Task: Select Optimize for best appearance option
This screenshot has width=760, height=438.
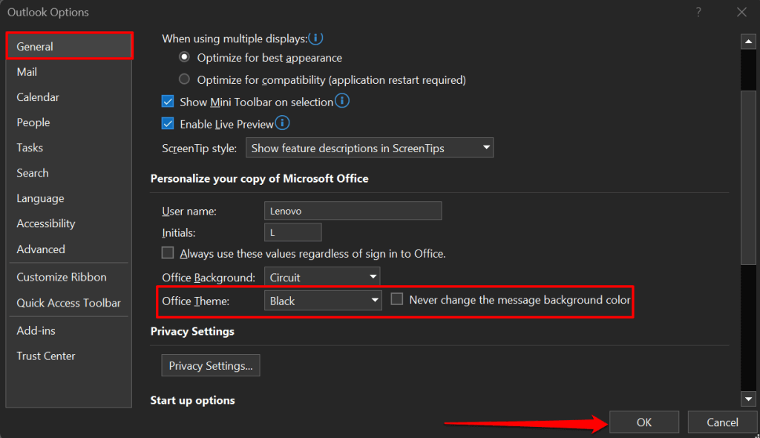Action: pos(184,57)
